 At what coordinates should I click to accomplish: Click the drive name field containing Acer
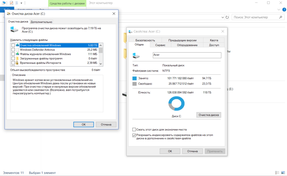click(187, 55)
